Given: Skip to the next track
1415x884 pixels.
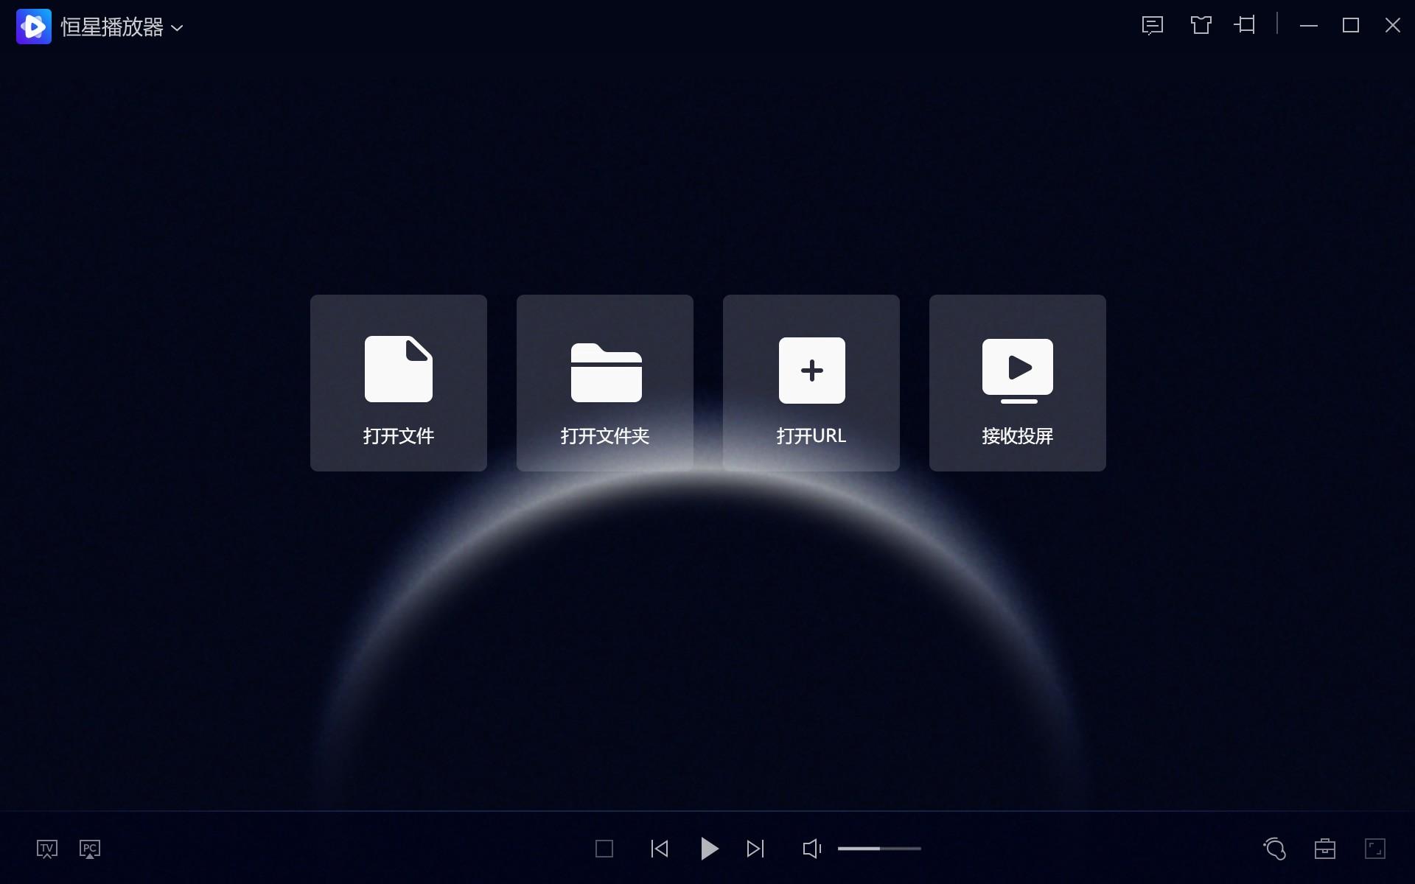Looking at the screenshot, I should pyautogui.click(x=755, y=849).
